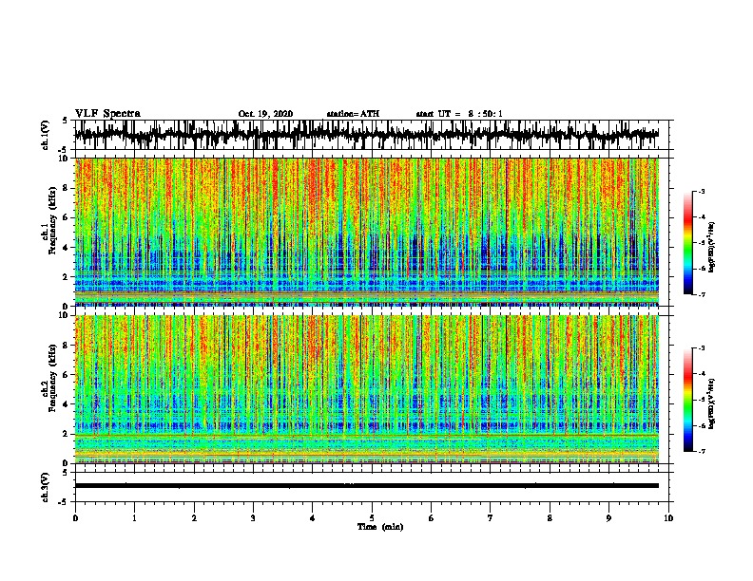Click inside the ch.1 spectrogram panel
The height and width of the screenshot is (581, 753).
tap(366, 232)
